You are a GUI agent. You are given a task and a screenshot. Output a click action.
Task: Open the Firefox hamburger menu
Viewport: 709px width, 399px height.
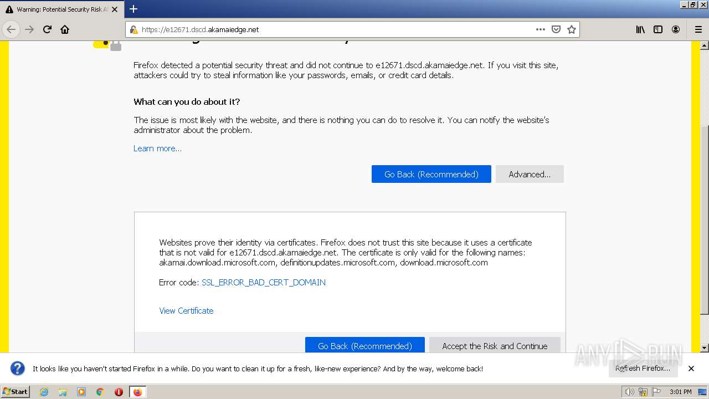(698, 29)
